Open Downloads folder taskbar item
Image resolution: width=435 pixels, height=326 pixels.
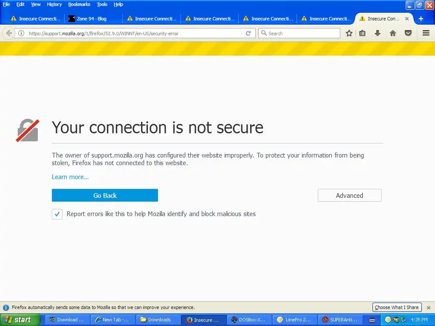click(x=158, y=320)
